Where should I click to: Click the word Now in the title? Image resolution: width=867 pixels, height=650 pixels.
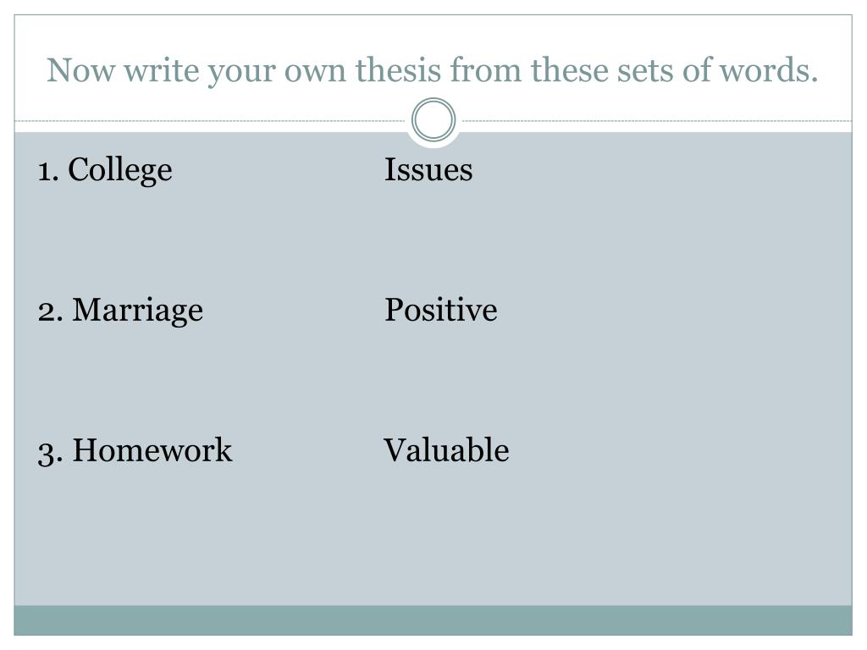[80, 70]
